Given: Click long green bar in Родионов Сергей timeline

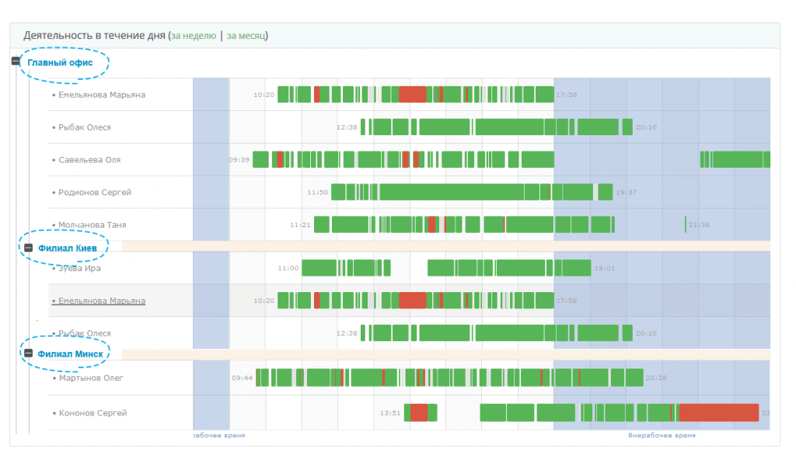Looking at the screenshot, I should tap(451, 192).
